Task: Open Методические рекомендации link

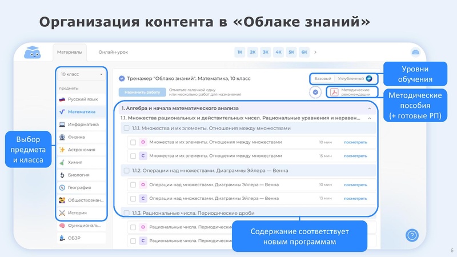Action: (x=355, y=92)
